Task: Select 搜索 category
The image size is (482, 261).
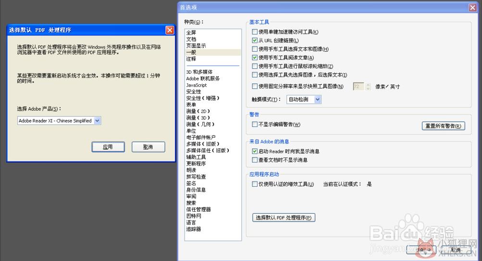Action: [191, 203]
